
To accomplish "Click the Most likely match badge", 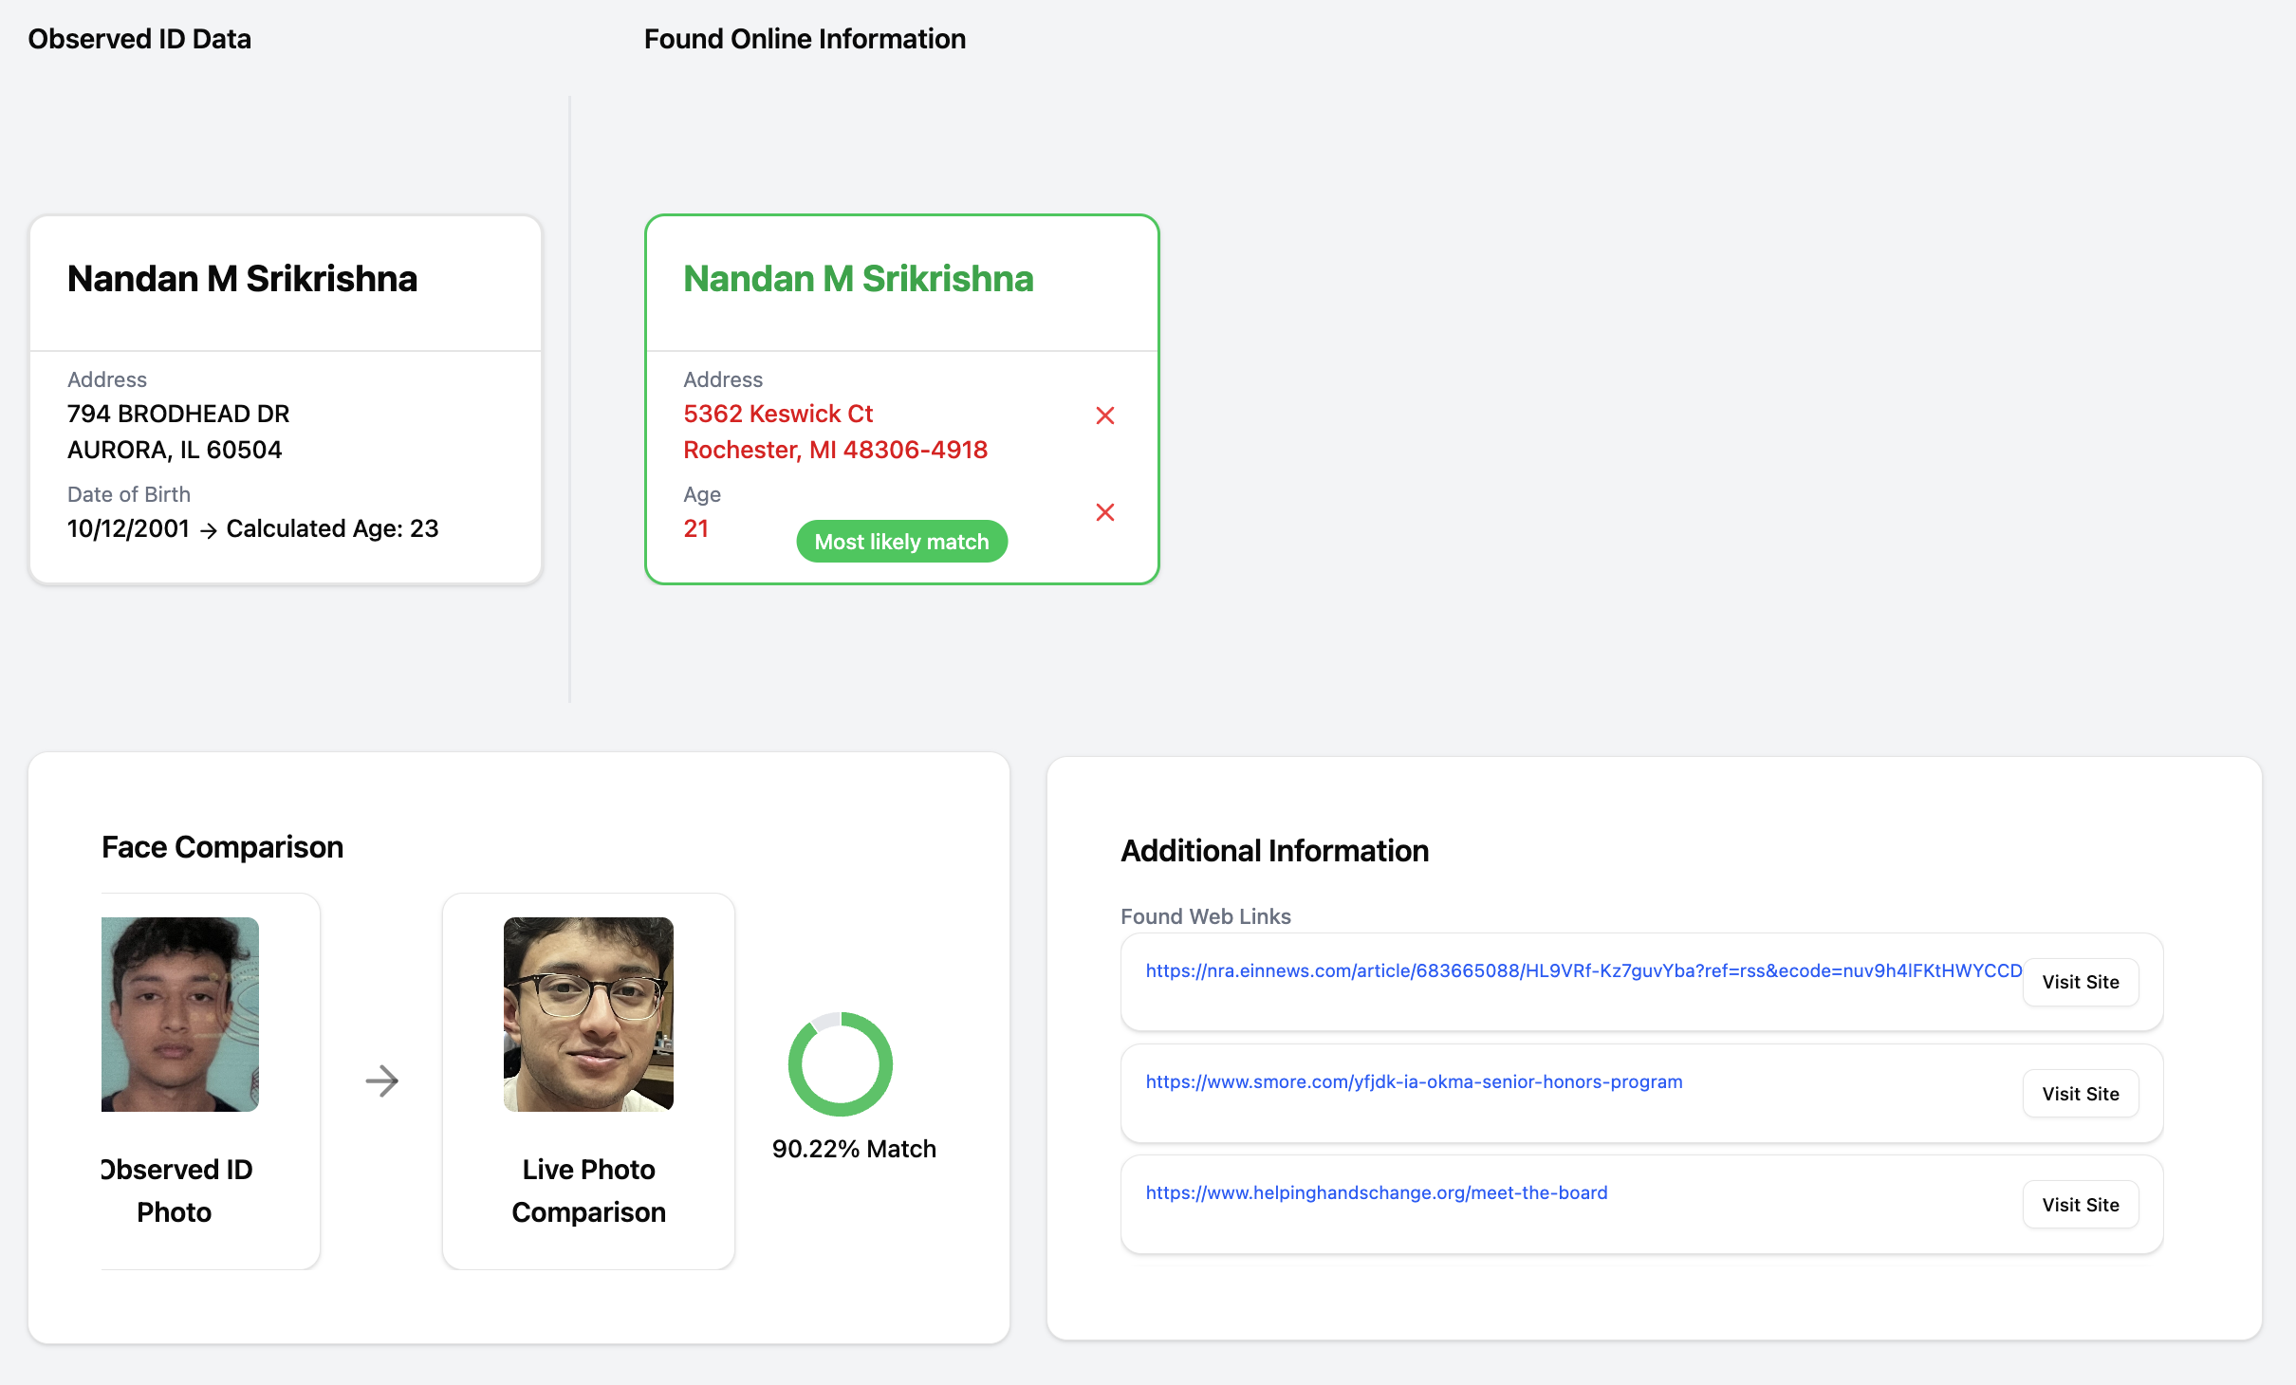I will point(901,542).
